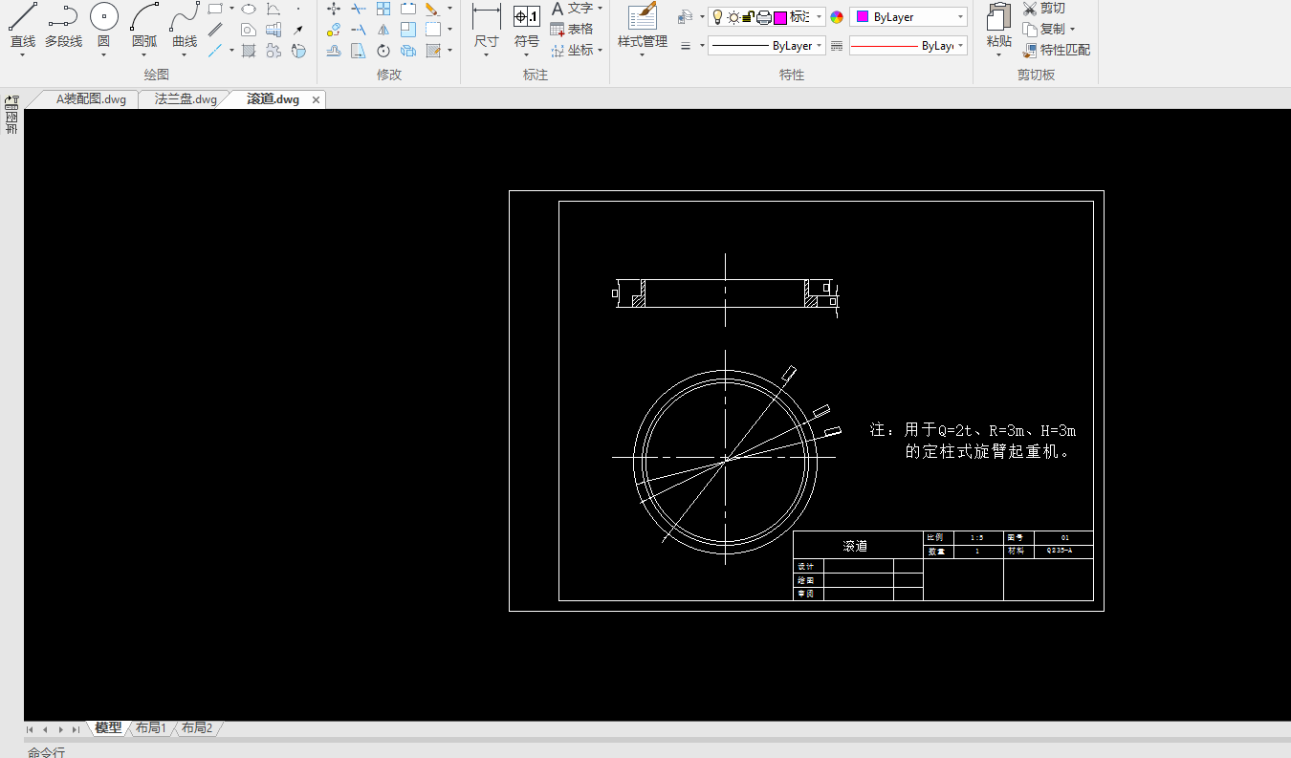This screenshot has width=1291, height=758.
Task: Select the 直线 (Line) drawing tool
Action: tap(23, 25)
